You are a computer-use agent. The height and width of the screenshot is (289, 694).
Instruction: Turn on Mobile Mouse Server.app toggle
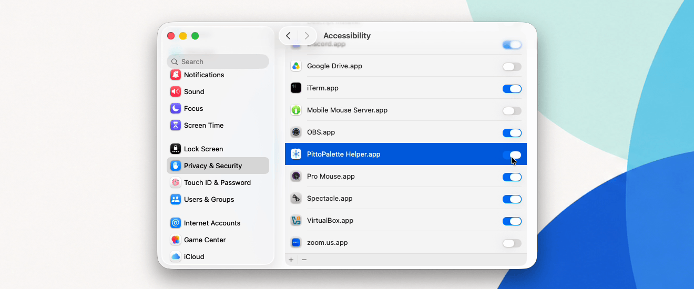pyautogui.click(x=512, y=111)
